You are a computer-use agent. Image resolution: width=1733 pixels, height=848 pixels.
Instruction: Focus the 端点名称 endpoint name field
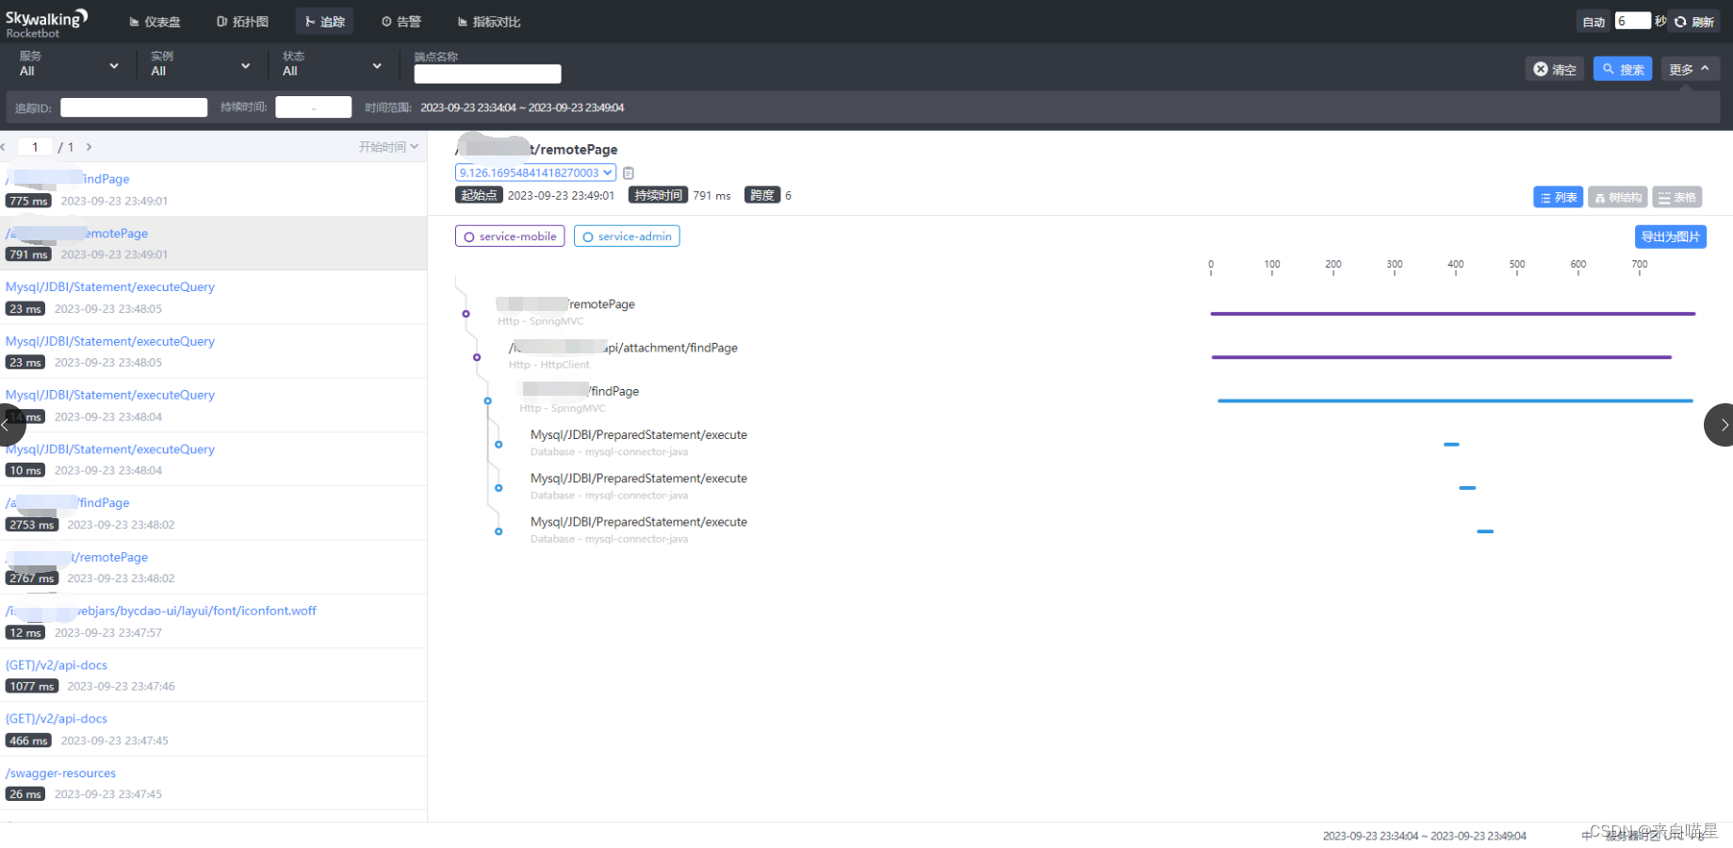pos(487,73)
